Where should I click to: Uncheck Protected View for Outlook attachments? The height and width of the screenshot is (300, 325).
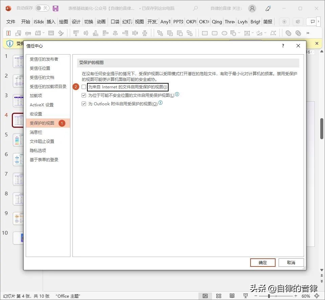click(x=84, y=103)
